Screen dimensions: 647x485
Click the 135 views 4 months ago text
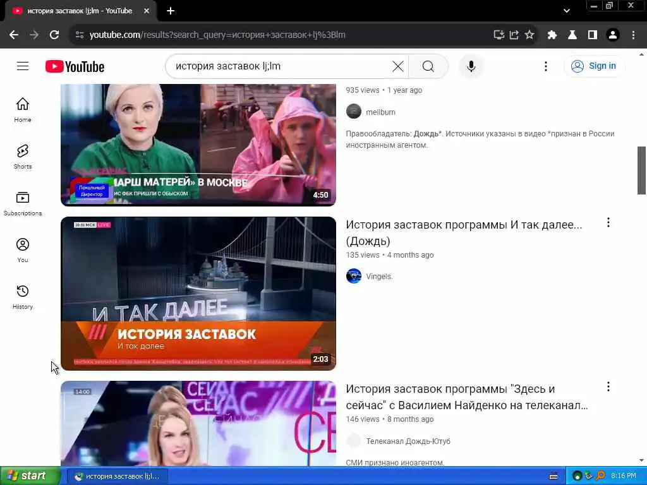389,255
